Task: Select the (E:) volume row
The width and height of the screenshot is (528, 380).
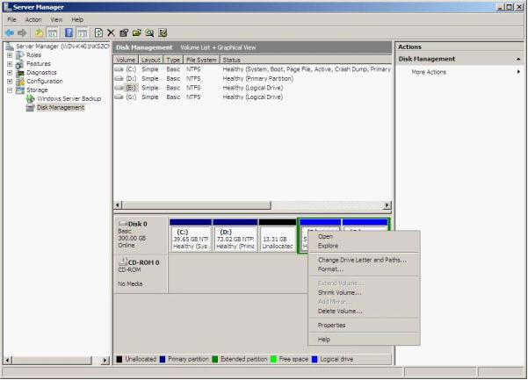Action: point(252,88)
